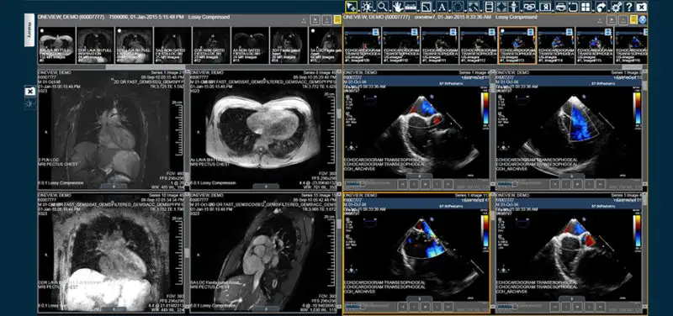The width and height of the screenshot is (673, 316).
Task: Expand bottom handle of Ax LAVA axial pane
Action: pos(266,187)
